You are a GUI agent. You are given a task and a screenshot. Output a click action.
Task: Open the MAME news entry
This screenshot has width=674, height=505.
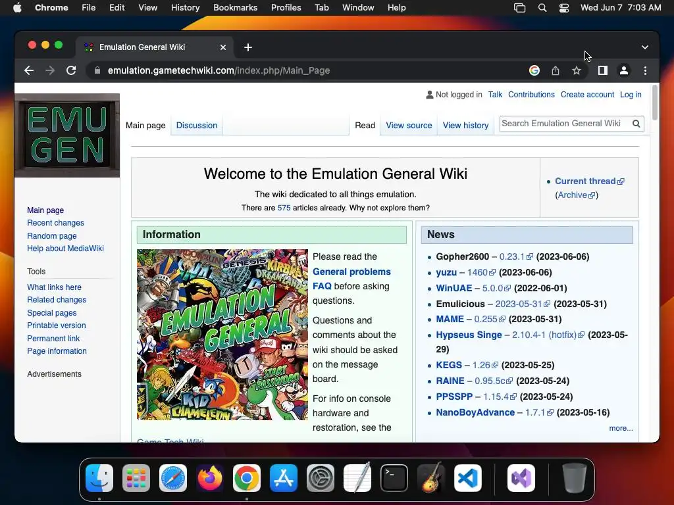(450, 319)
